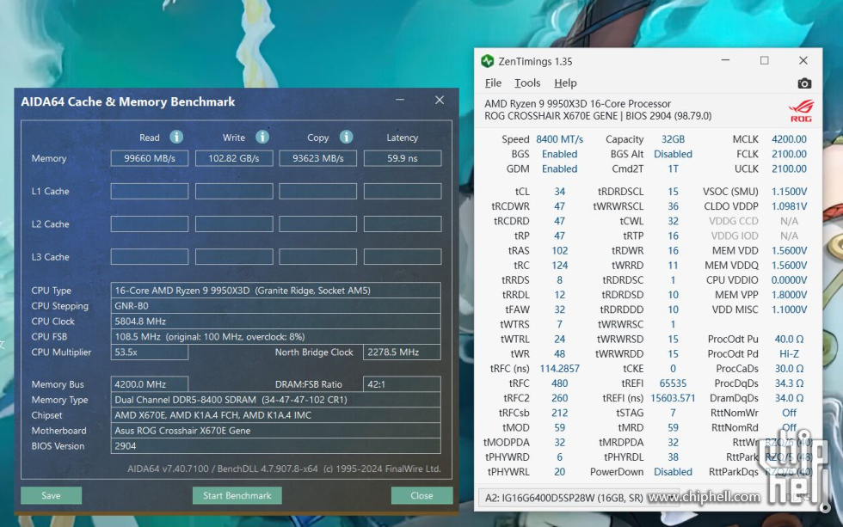
Task: Click the BIOS Version value 2904 in AIDA64
Action: point(276,446)
